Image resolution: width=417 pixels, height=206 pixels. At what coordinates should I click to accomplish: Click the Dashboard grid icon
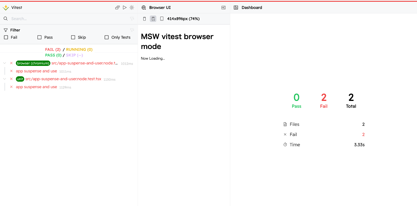[236, 7]
